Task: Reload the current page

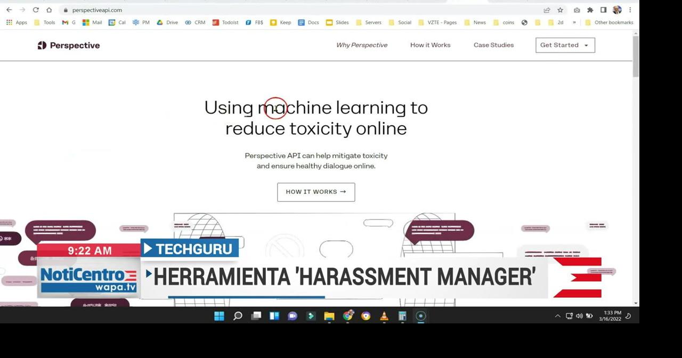Action: 36,10
